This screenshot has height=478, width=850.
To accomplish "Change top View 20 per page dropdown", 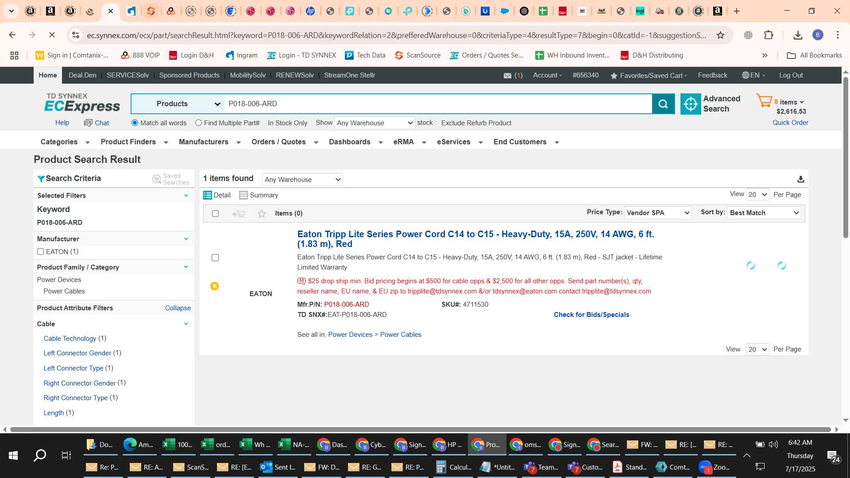I will (757, 195).
